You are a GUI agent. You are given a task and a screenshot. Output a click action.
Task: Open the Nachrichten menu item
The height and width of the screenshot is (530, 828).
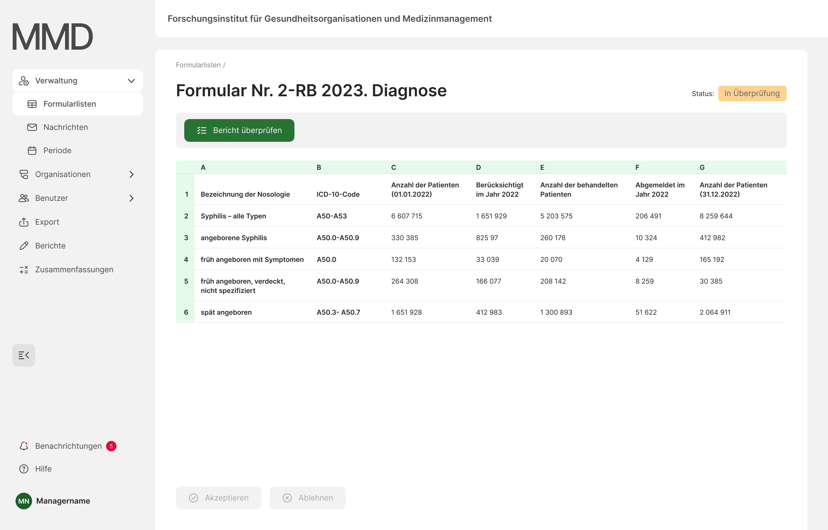(65, 127)
